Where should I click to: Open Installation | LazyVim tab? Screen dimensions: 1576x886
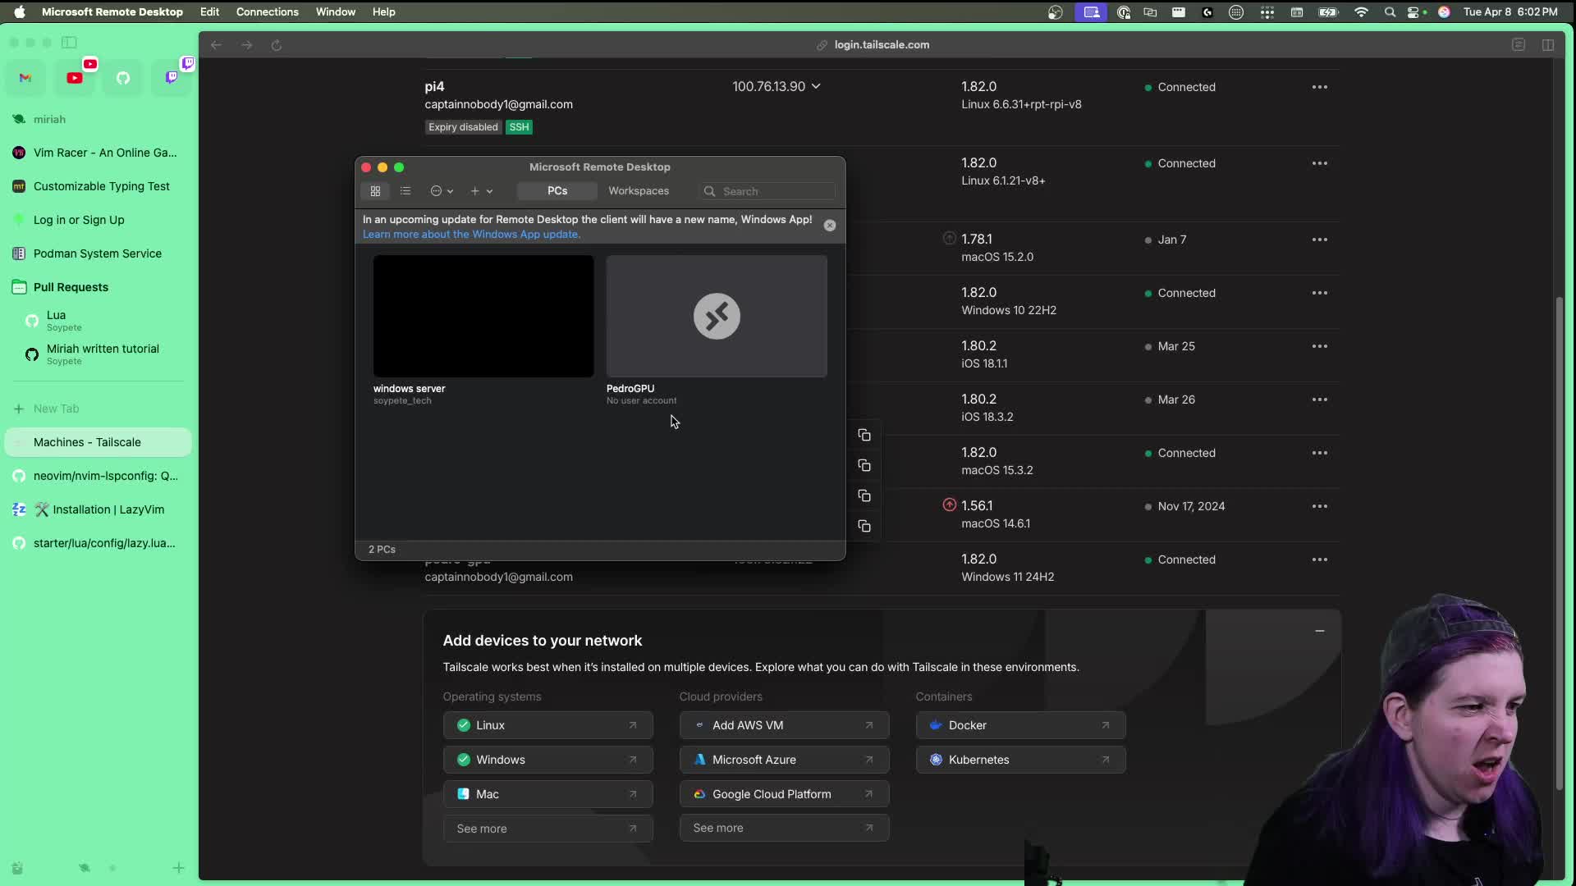click(98, 509)
